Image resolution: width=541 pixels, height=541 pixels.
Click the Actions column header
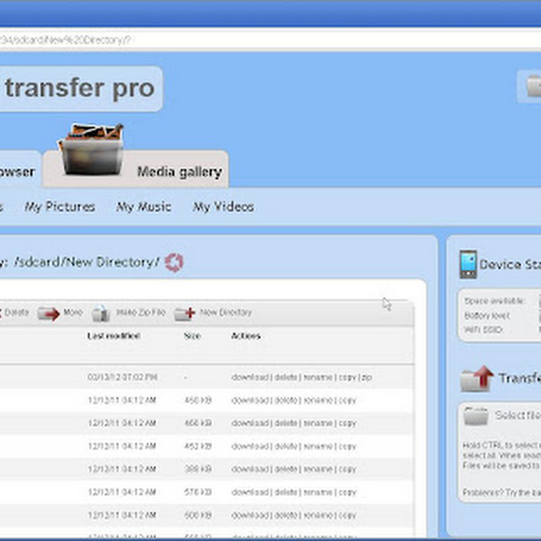pos(246,336)
